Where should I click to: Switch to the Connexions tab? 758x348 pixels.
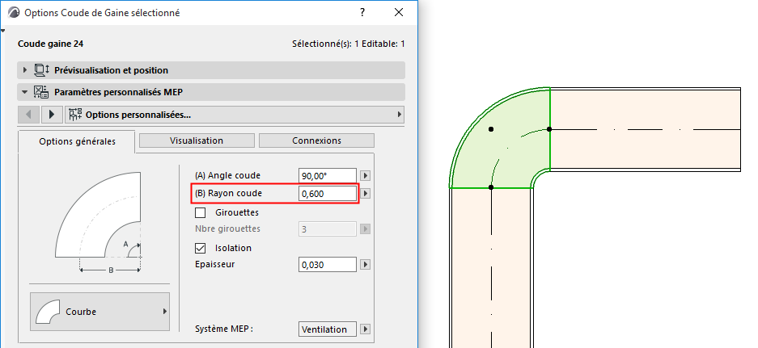point(316,141)
